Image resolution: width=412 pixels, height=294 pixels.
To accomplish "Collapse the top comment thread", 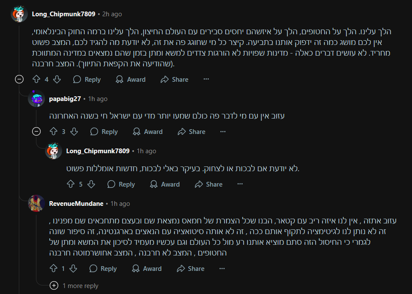I will pos(19,79).
